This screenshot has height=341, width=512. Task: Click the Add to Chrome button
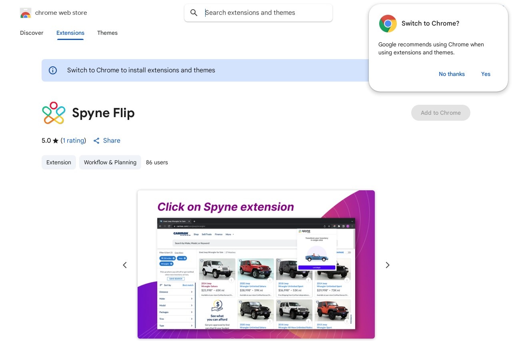click(441, 113)
